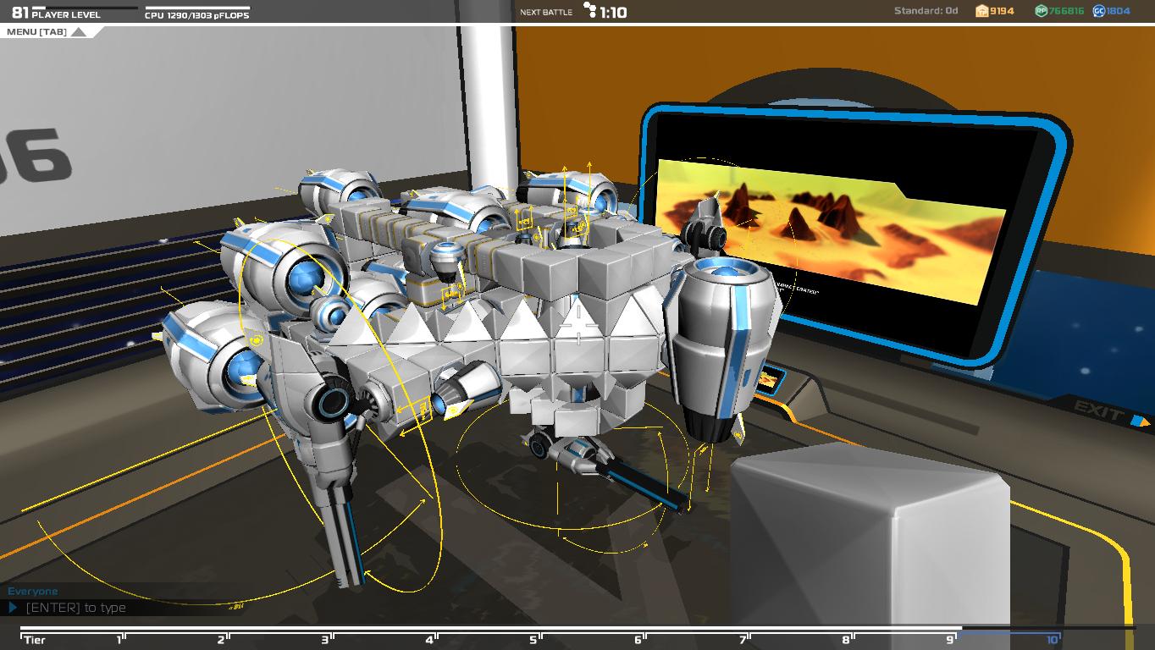This screenshot has height=650, width=1155.
Task: Click the cube cluster icon beside the battle timer
Action: [x=589, y=11]
